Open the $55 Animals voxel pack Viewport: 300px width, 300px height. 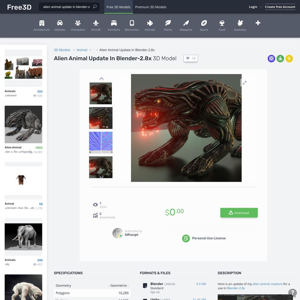23,68
